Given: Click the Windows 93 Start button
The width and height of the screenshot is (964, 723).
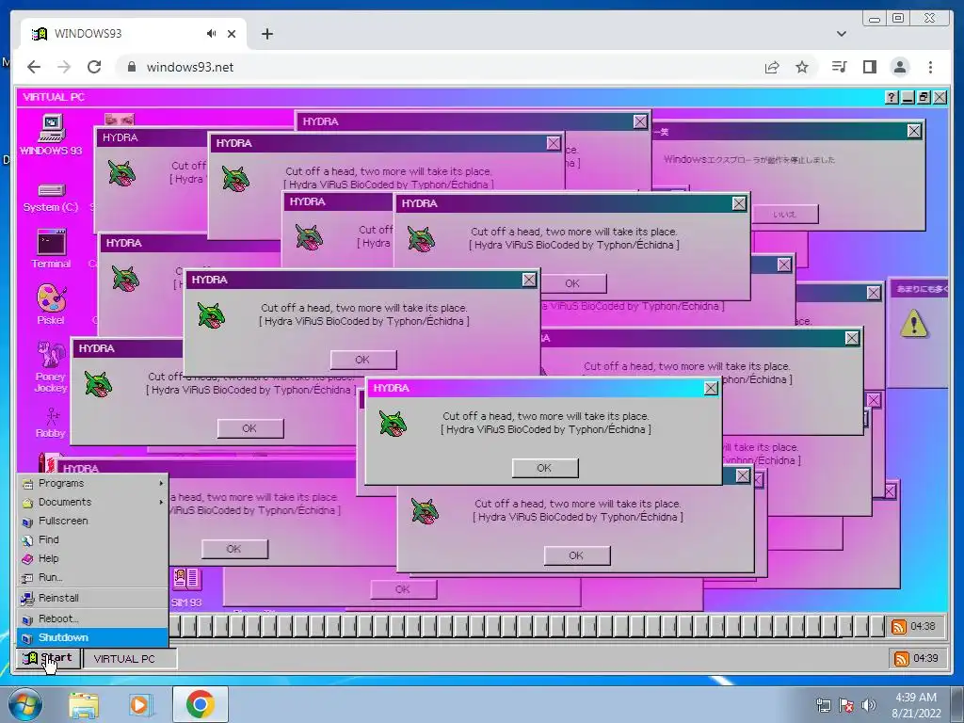Looking at the screenshot, I should [x=49, y=658].
